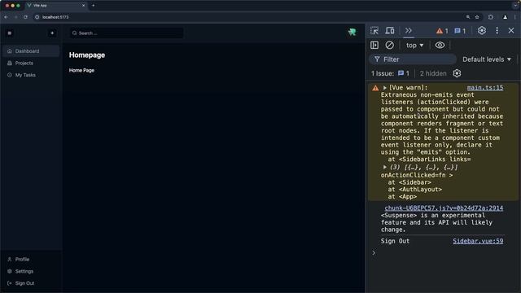
Task: Click the console Filter field
Action: [413, 59]
